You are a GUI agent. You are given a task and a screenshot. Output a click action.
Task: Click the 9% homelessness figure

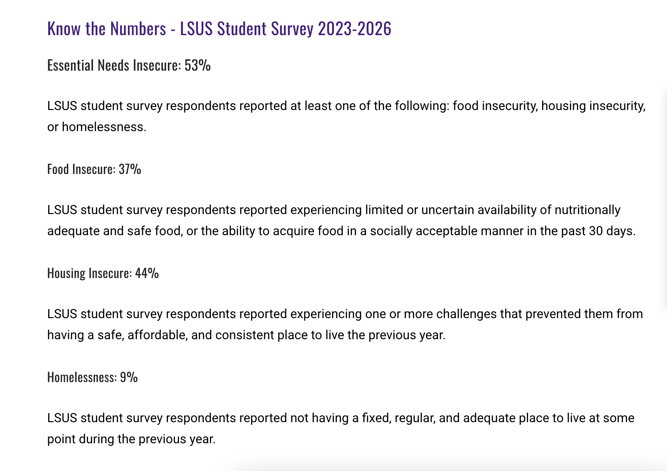(129, 377)
